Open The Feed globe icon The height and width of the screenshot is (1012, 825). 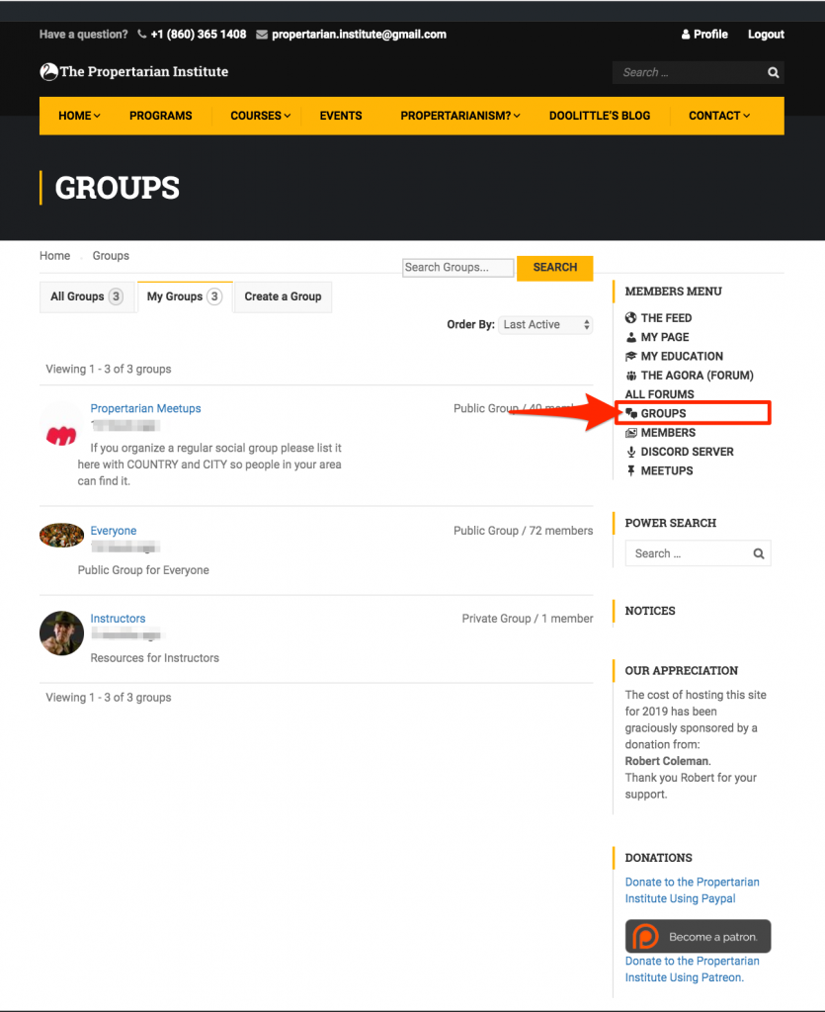click(631, 318)
